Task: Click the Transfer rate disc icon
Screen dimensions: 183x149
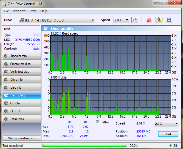Action: point(6,56)
